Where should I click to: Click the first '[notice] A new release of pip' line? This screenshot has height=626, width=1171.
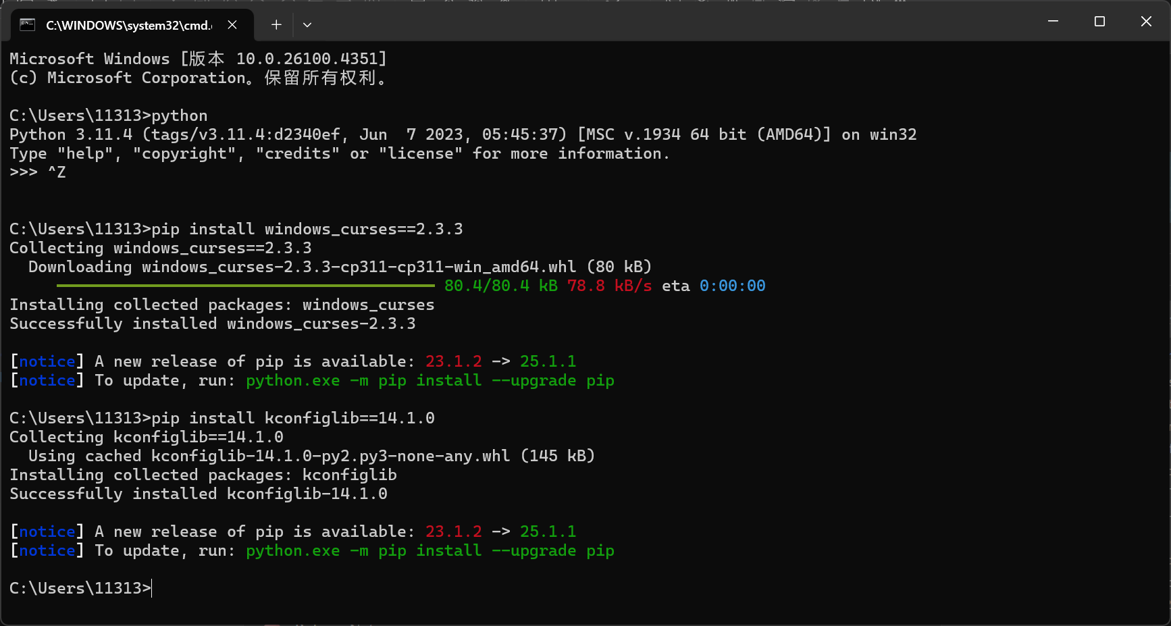pyautogui.click(x=293, y=361)
